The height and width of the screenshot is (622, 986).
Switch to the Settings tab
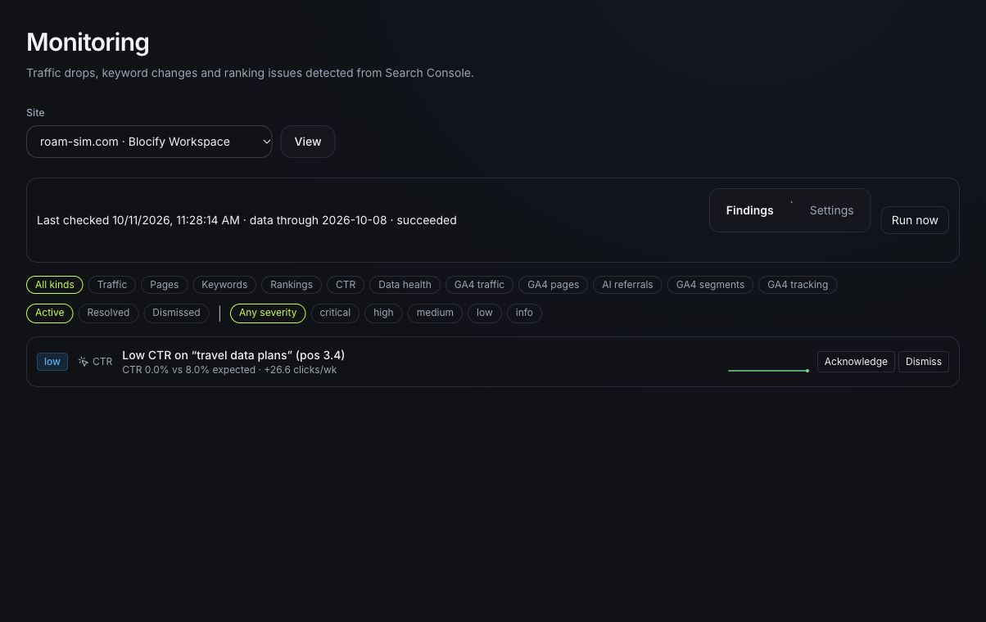(831, 210)
